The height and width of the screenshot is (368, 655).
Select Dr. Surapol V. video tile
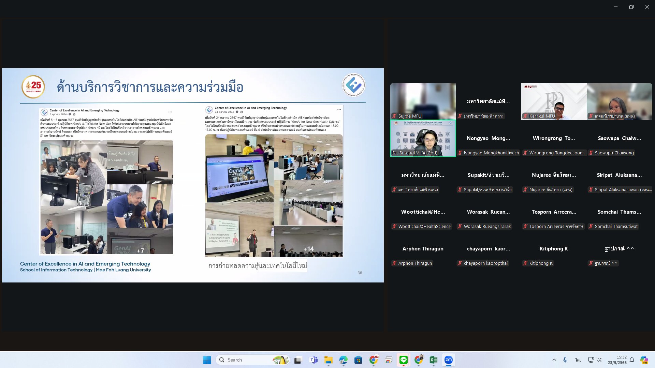click(x=423, y=138)
